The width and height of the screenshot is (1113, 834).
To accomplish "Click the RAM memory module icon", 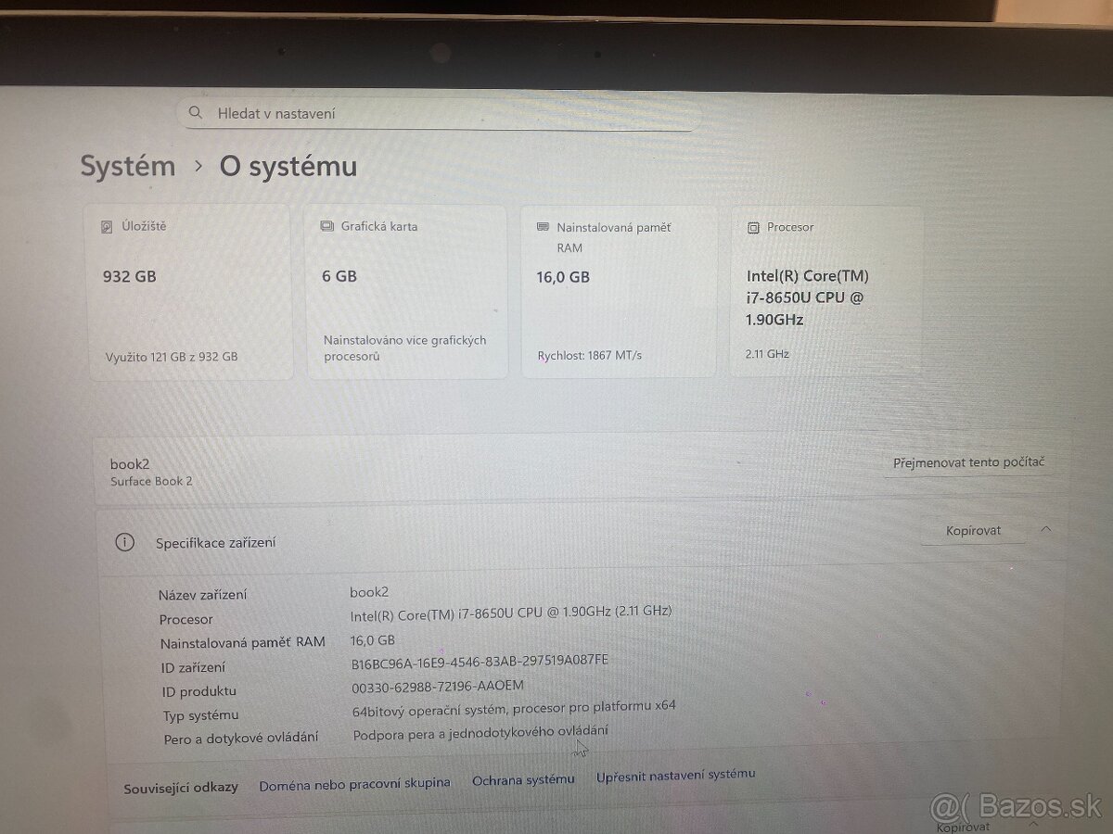I will pyautogui.click(x=544, y=227).
